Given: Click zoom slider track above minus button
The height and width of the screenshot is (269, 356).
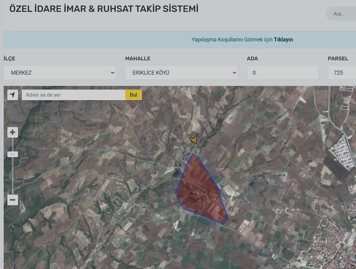Looking at the screenshot, I should (13, 180).
